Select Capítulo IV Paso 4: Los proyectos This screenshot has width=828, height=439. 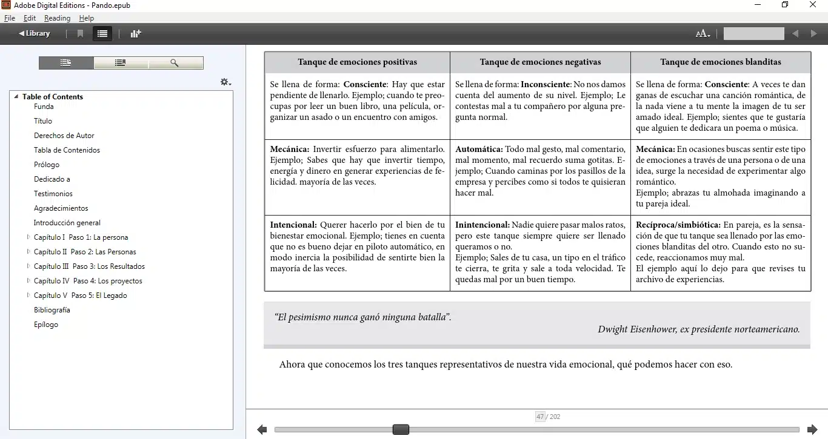(88, 281)
